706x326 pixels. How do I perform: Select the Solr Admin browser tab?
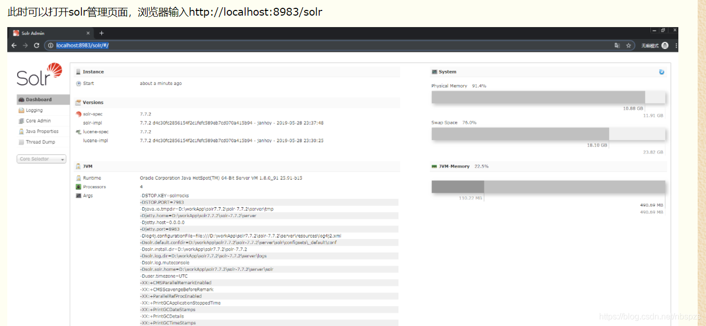[x=51, y=33]
